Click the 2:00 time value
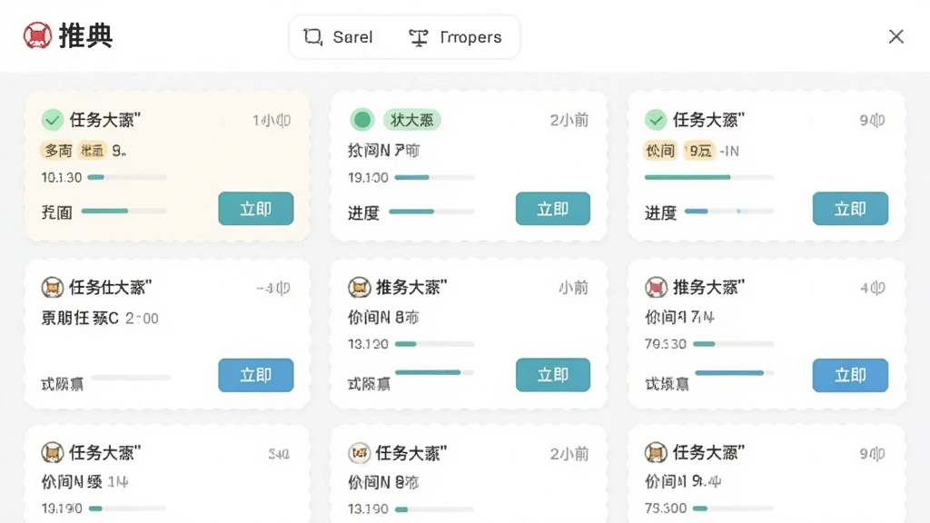Screen dimensions: 930x523 (x=142, y=319)
